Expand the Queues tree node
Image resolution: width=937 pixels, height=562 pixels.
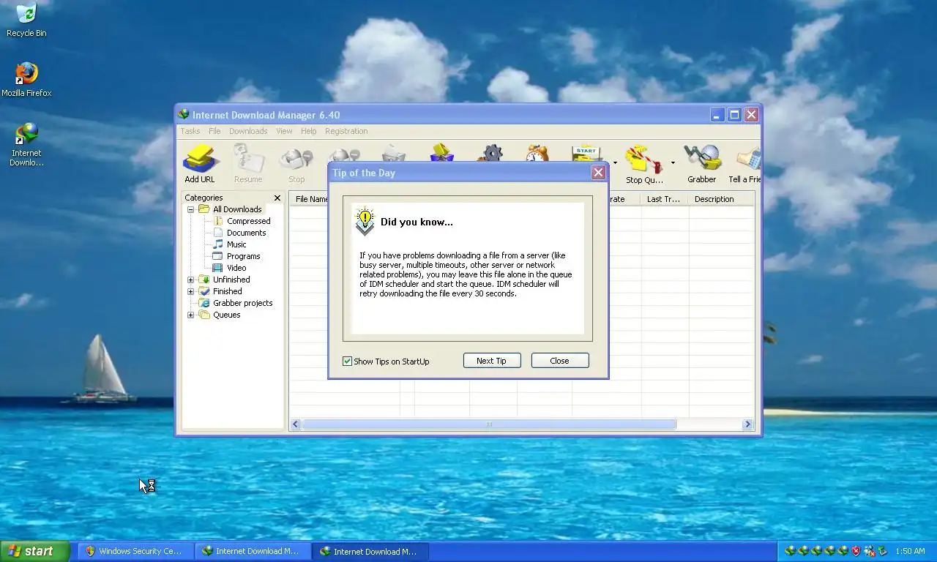point(191,315)
